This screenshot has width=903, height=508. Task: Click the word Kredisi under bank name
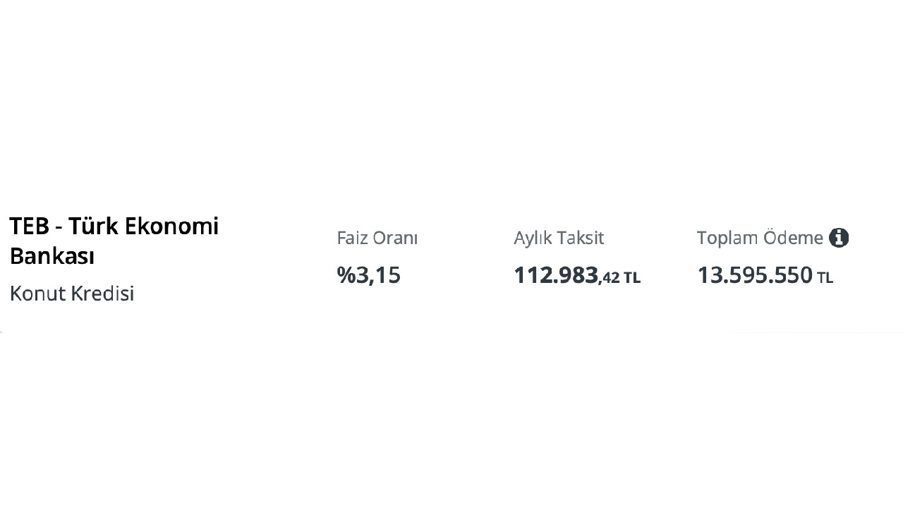coord(103,293)
